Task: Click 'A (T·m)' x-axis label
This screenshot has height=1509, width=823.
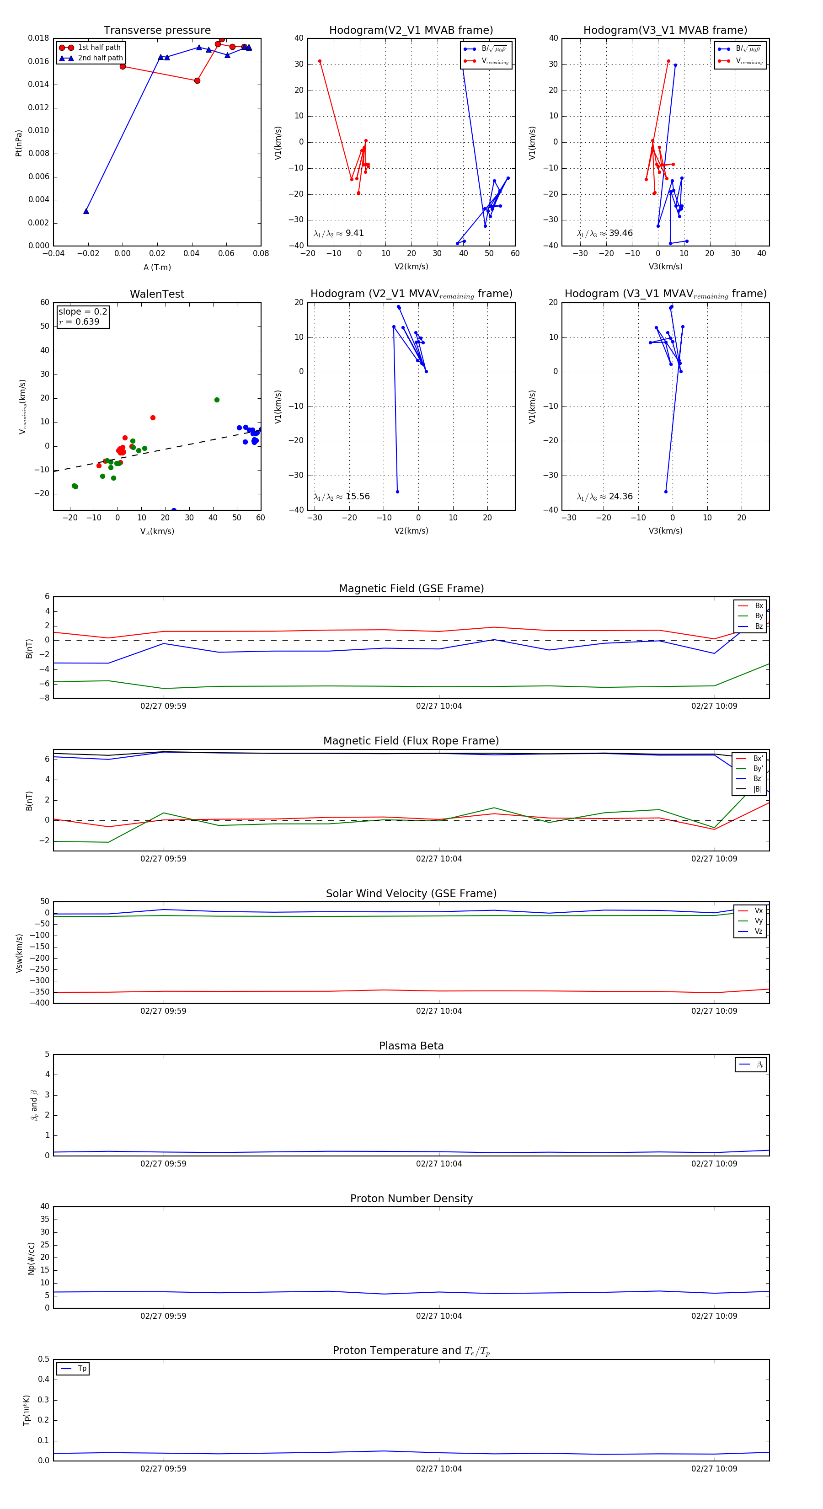Action: (157, 268)
